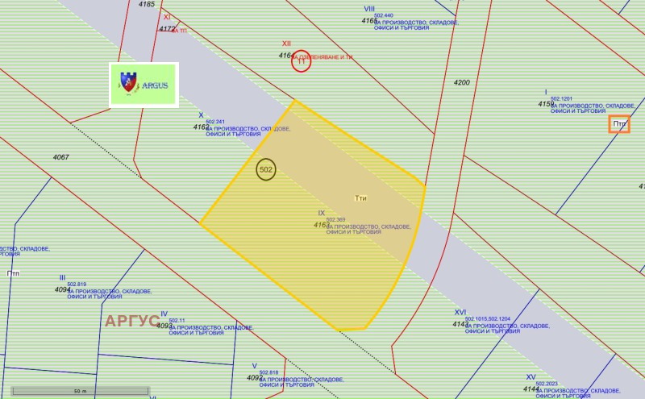The image size is (645, 399).
Task: Select parcel X label 502.241
Action: 215,122
